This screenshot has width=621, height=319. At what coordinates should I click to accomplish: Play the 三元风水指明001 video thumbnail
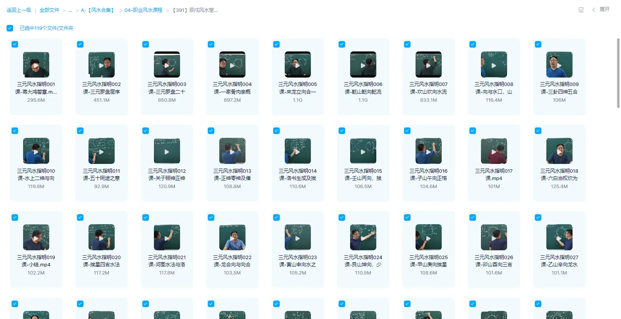tap(36, 64)
